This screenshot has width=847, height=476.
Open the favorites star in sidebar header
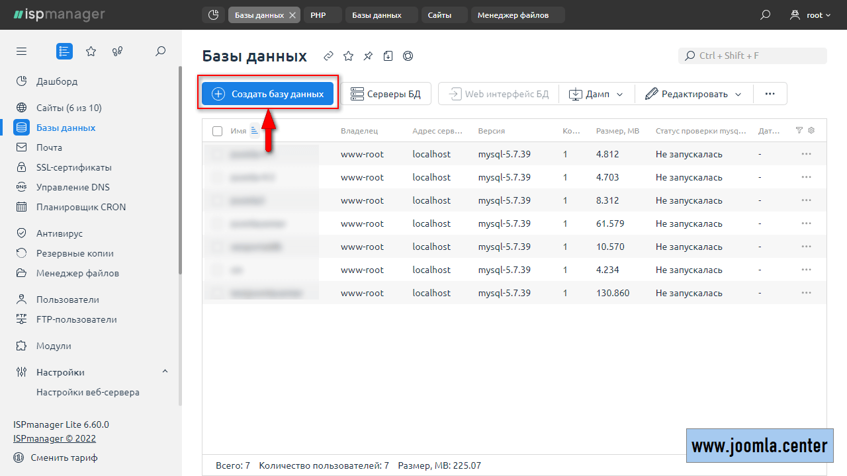[91, 52]
